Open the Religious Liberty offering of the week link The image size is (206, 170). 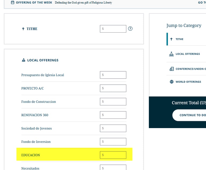pyautogui.click(x=83, y=3)
